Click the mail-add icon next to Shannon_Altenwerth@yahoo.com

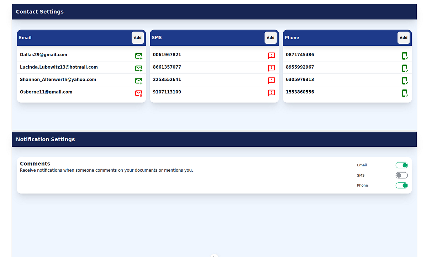tap(139, 81)
